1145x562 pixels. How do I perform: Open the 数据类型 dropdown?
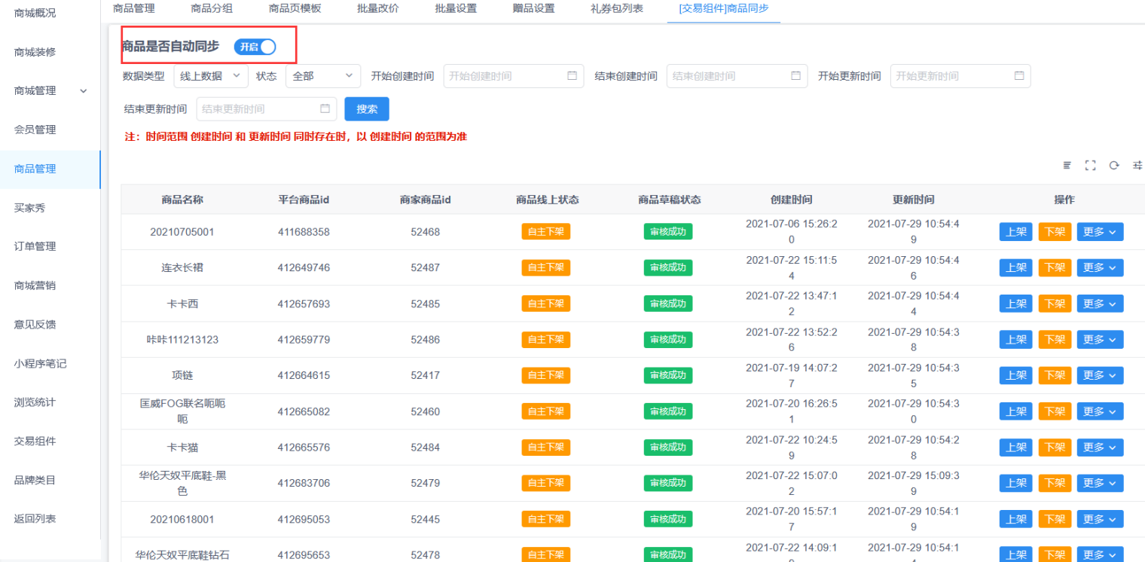click(210, 76)
